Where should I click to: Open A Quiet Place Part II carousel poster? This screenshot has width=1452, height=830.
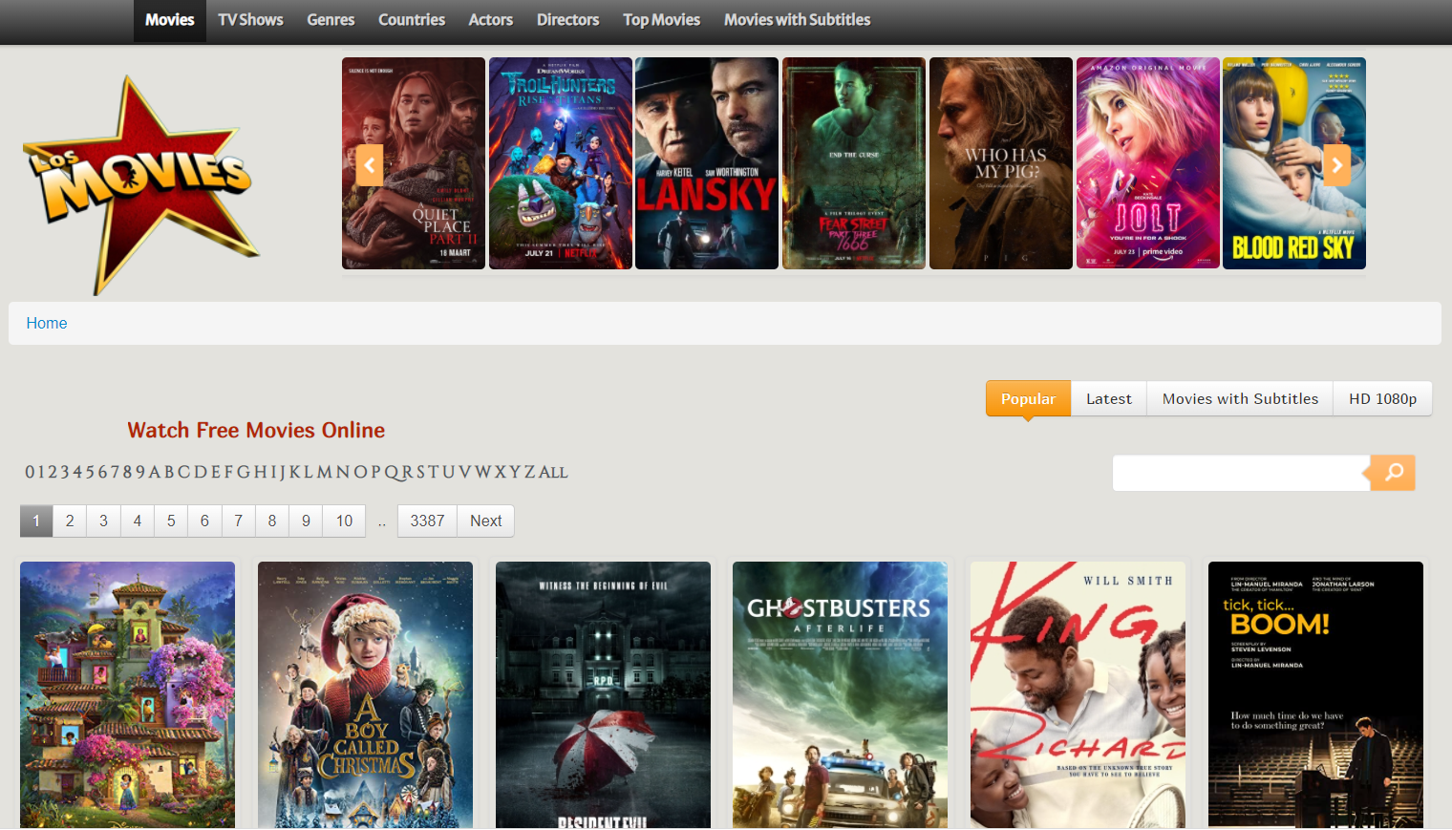coord(414,163)
